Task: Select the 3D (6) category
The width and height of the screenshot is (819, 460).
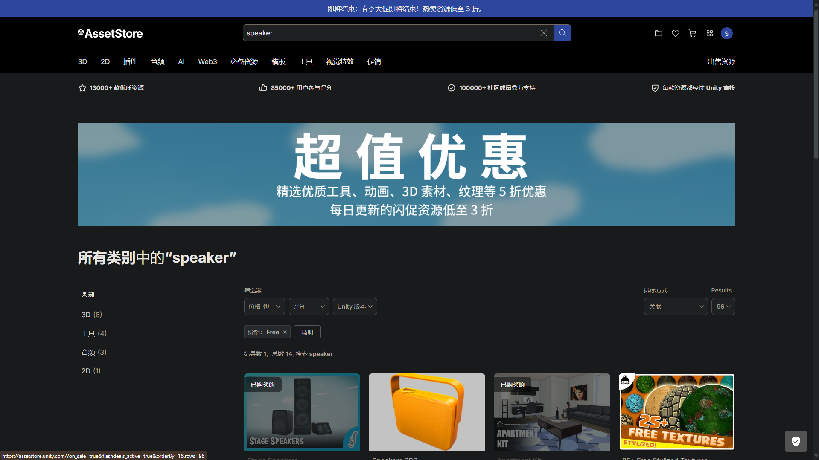Action: point(92,315)
